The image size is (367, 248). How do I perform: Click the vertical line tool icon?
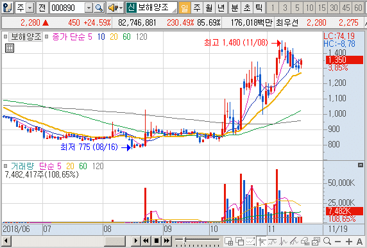pos(284,241)
